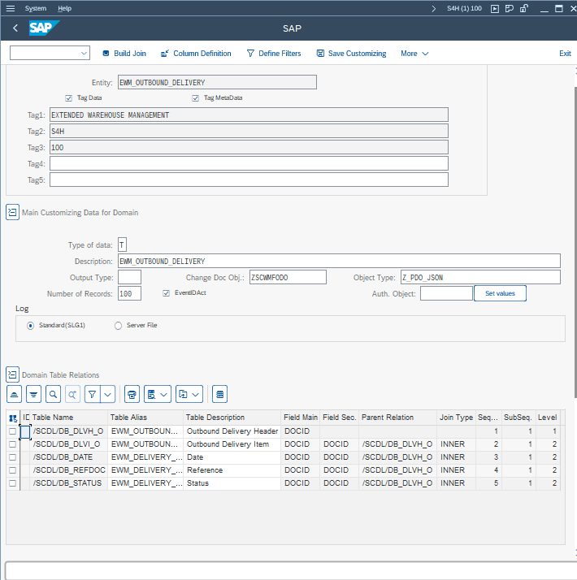Click the print icon in table toolbar
The width and height of the screenshot is (577, 580).
[132, 394]
